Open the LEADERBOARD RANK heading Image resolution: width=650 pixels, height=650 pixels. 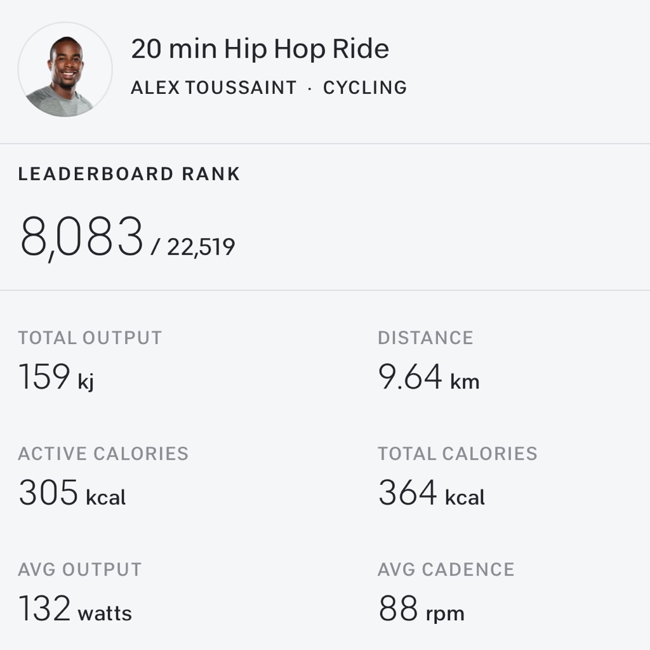129,174
